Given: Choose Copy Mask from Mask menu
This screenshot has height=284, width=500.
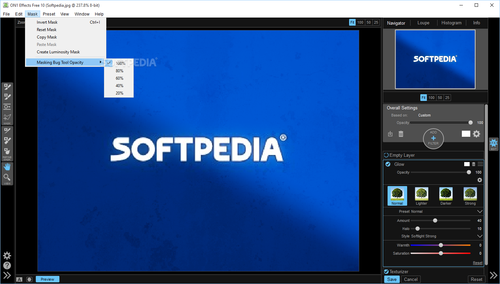Looking at the screenshot, I should 65,37.
